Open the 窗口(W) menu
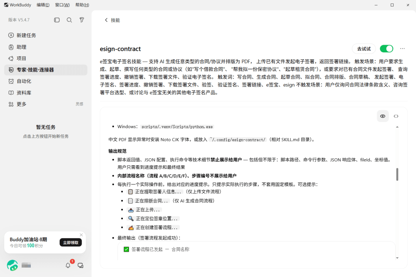This screenshot has width=416, height=277. point(62,5)
